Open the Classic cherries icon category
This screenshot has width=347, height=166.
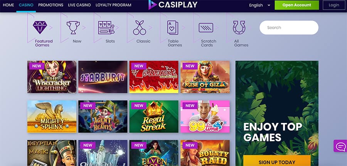(140, 28)
